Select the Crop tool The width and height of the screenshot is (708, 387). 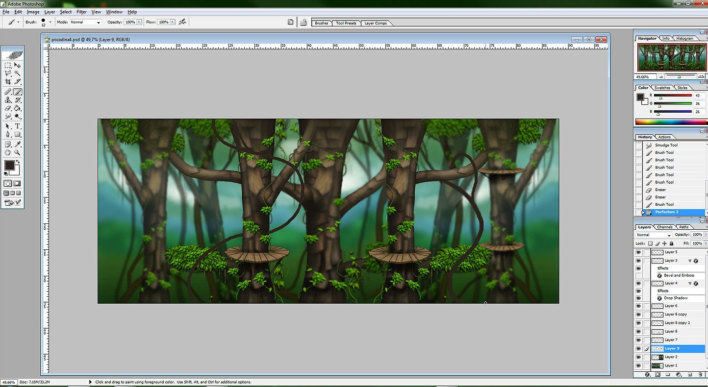8,82
